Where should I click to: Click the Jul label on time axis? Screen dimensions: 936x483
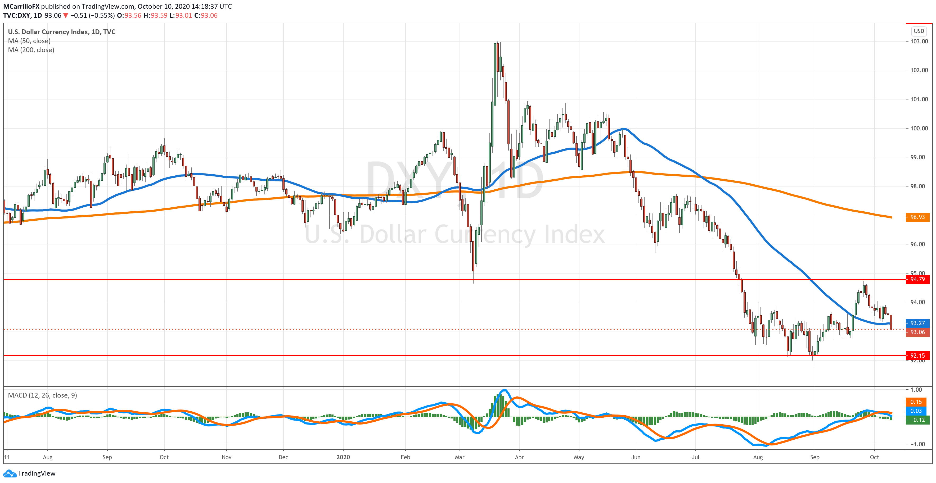695,457
